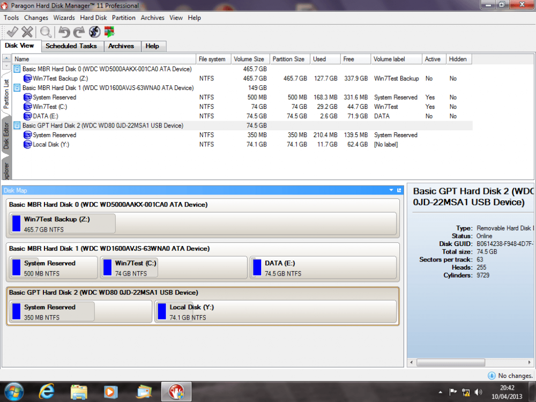This screenshot has height=402, width=536.
Task: Click properties panel horizontal scrollbar thumb
Action: click(451, 362)
